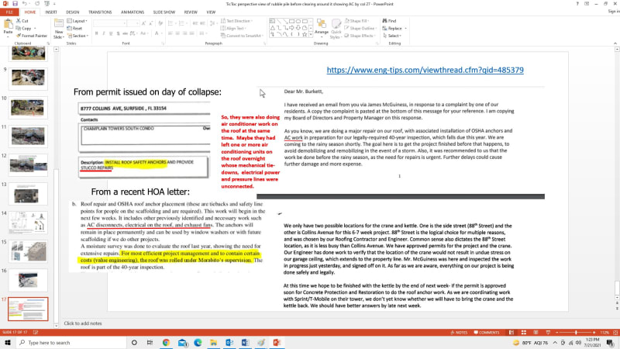Viewport: 620px width, 349px height.
Task: Switch to the TRANSITIONS ribbon tab
Action: pos(100,12)
